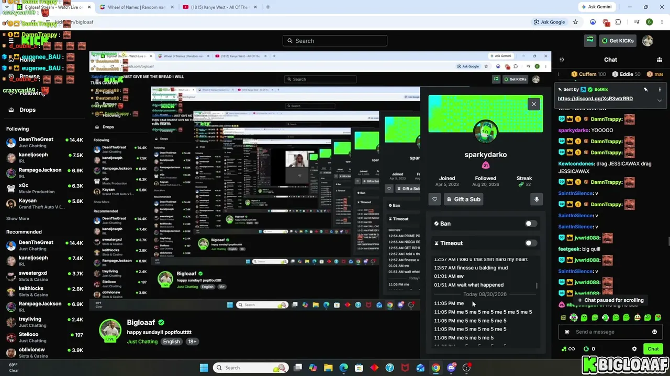Open the discord.gg pinned link
The image size is (670, 376).
click(x=595, y=99)
